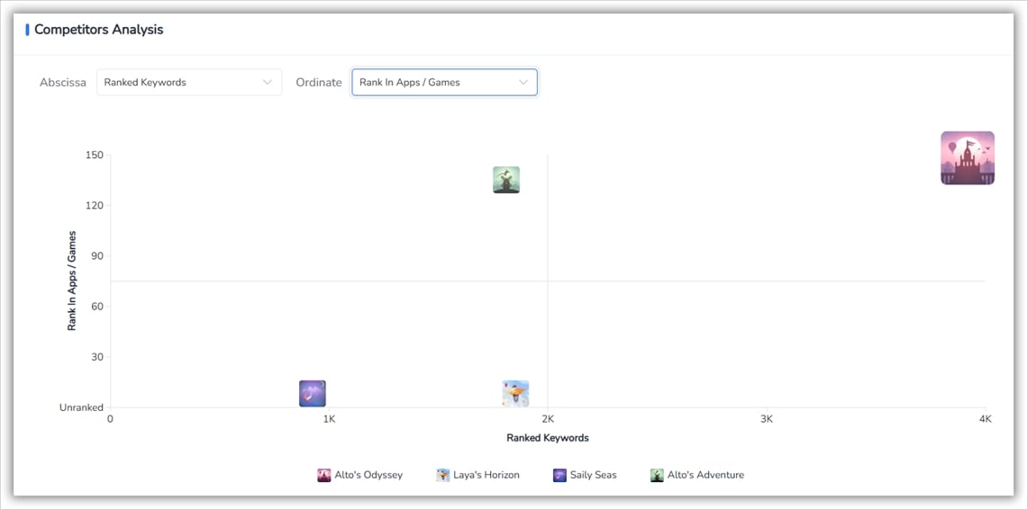Hide the Saily Seas series via legend text
Viewport: 1027px width, 509px height.
(x=593, y=475)
